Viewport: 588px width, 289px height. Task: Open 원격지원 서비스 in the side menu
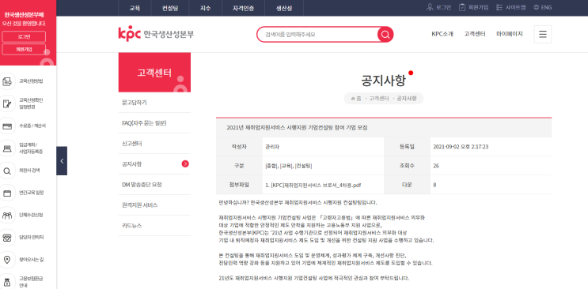coord(154,205)
